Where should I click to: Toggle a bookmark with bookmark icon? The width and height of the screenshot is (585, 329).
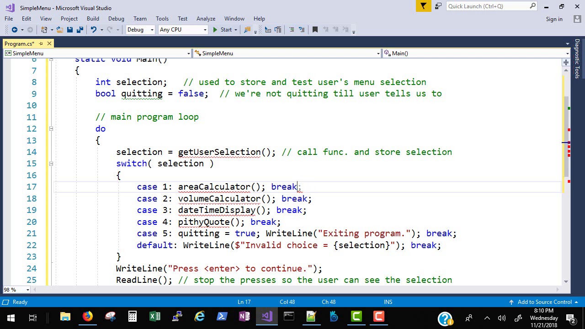[x=315, y=30]
